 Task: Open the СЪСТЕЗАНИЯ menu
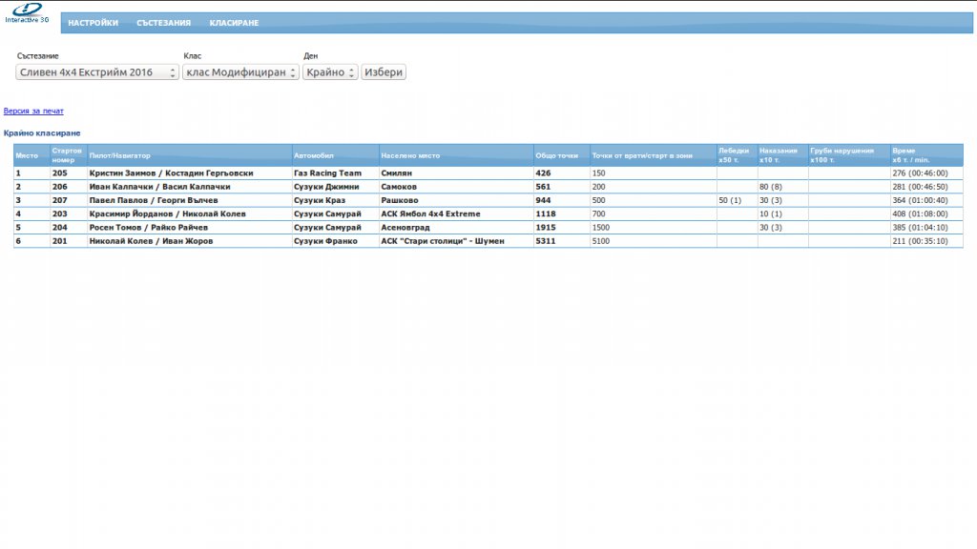163,23
